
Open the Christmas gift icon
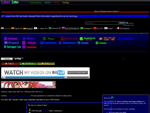click(24, 47)
